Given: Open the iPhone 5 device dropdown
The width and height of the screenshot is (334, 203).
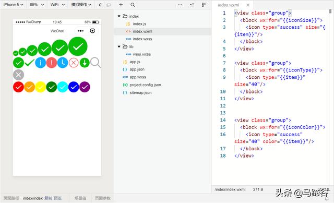Looking at the screenshot, I should 13,5.
